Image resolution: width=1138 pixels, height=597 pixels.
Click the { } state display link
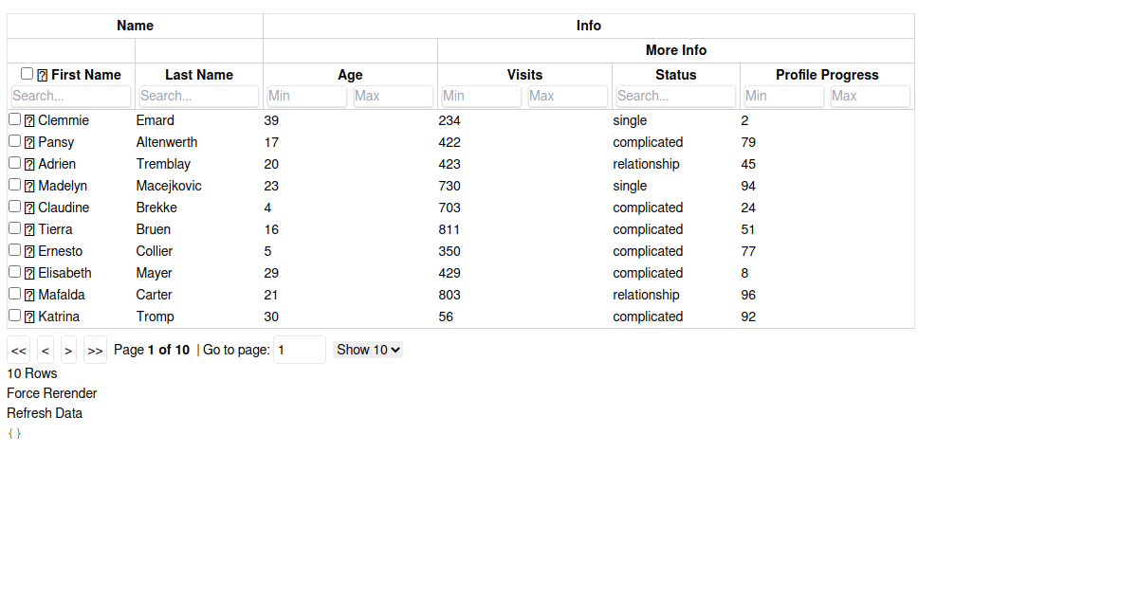point(14,433)
